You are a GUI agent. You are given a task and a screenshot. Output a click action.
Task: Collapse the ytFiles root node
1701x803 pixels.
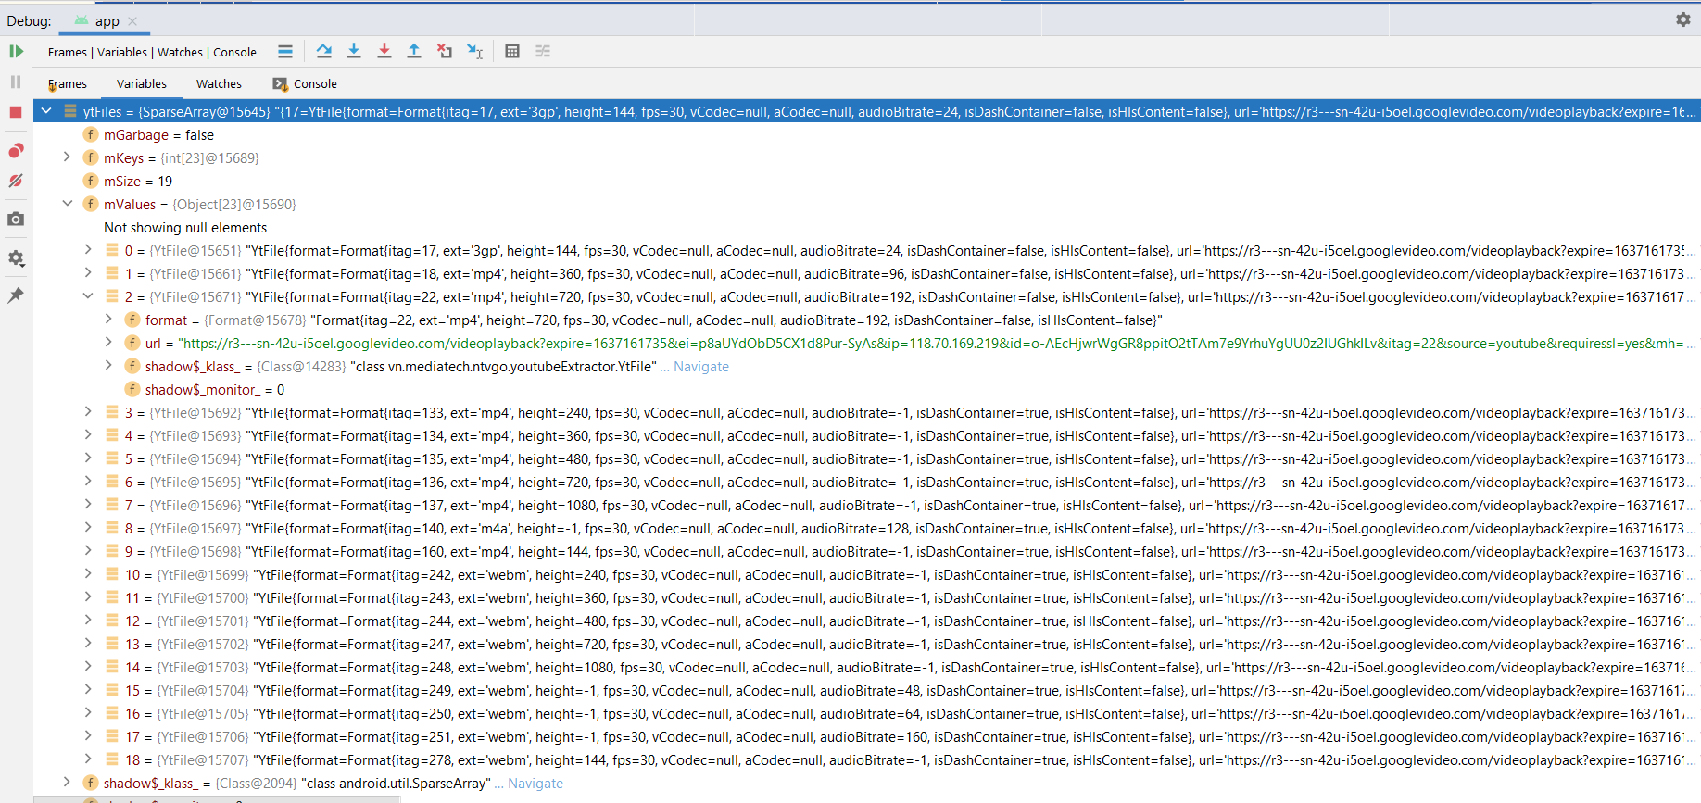(46, 111)
